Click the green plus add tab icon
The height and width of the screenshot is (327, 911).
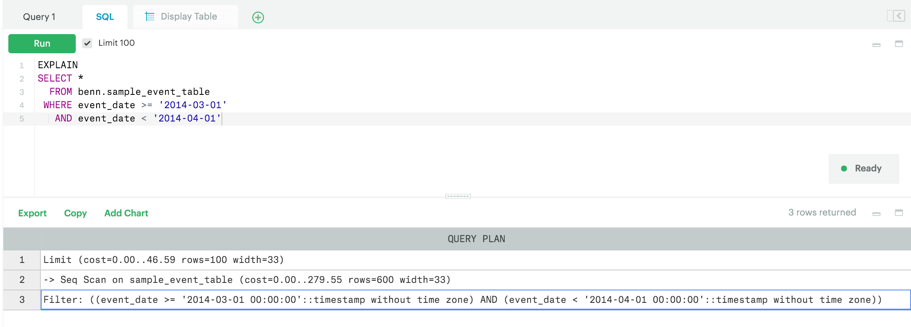pyautogui.click(x=258, y=17)
